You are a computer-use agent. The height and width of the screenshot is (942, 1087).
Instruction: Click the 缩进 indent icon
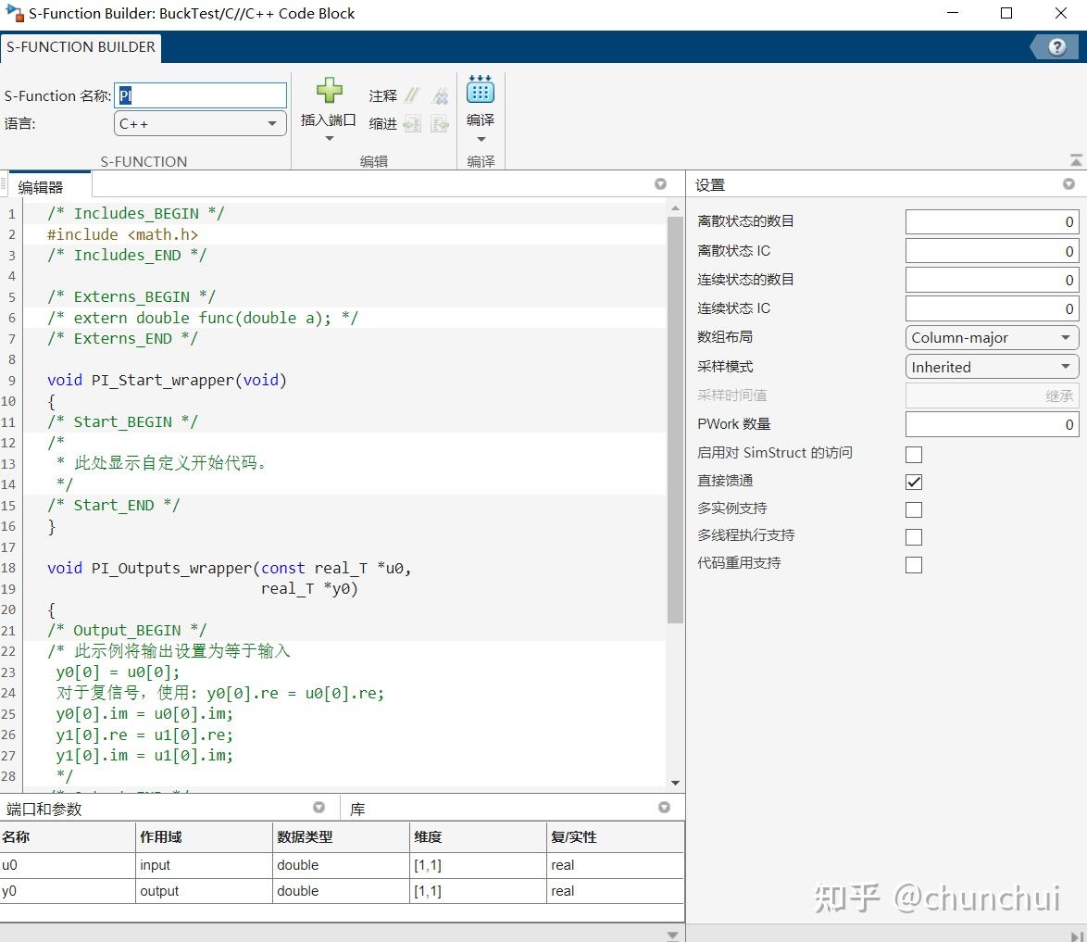[412, 122]
